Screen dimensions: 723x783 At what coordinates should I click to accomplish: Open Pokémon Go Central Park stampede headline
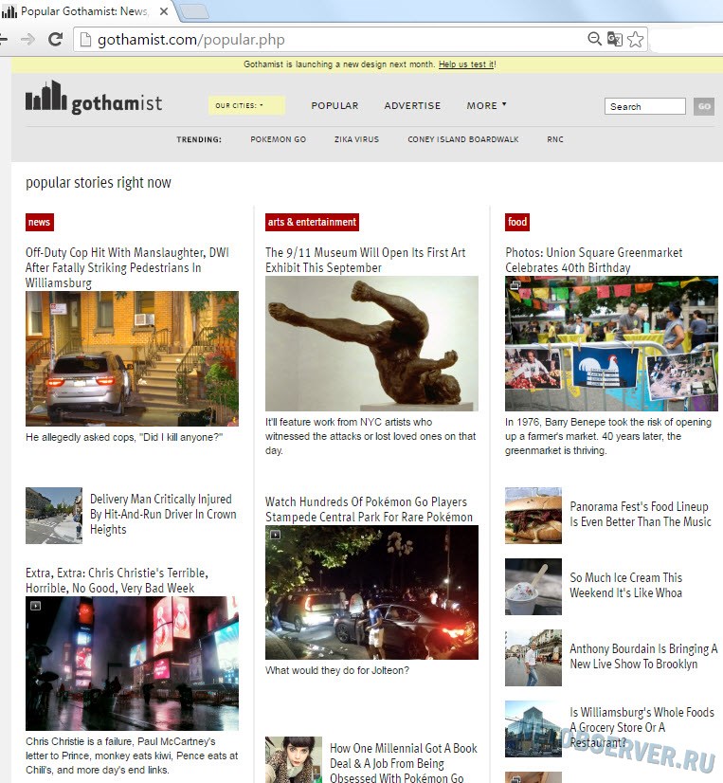click(x=369, y=509)
